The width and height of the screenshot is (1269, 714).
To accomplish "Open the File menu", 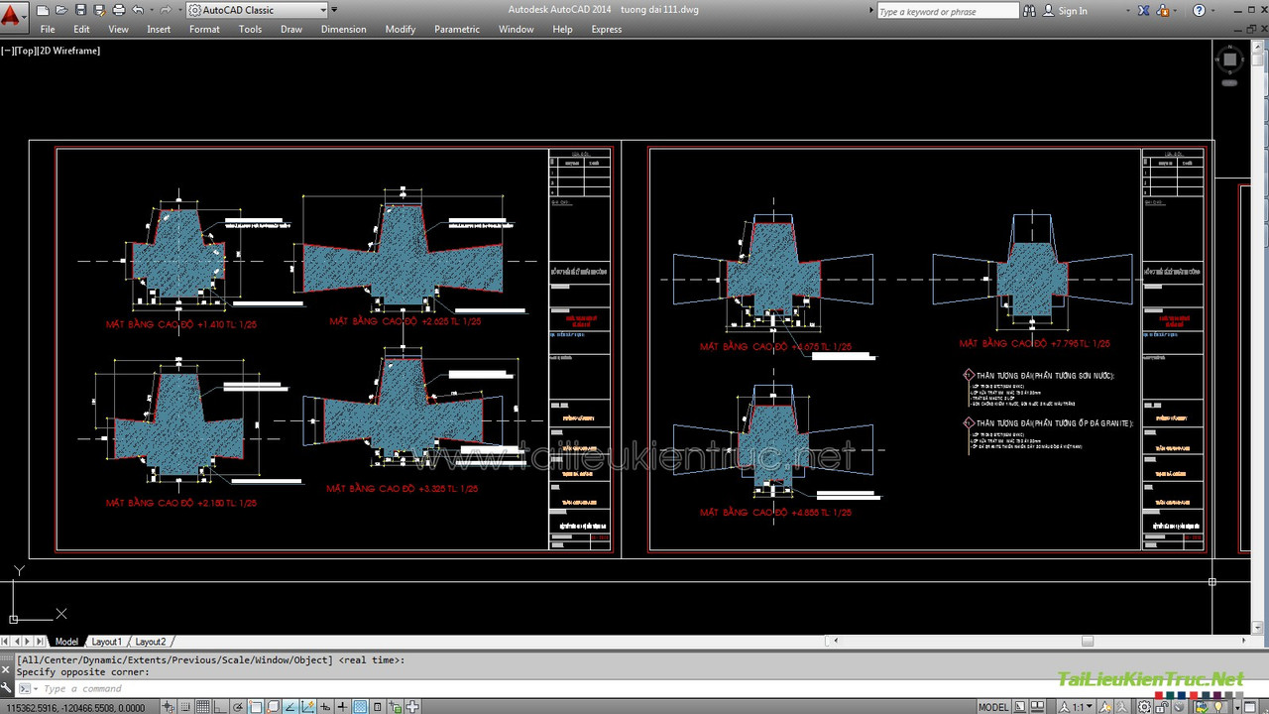I will point(48,29).
